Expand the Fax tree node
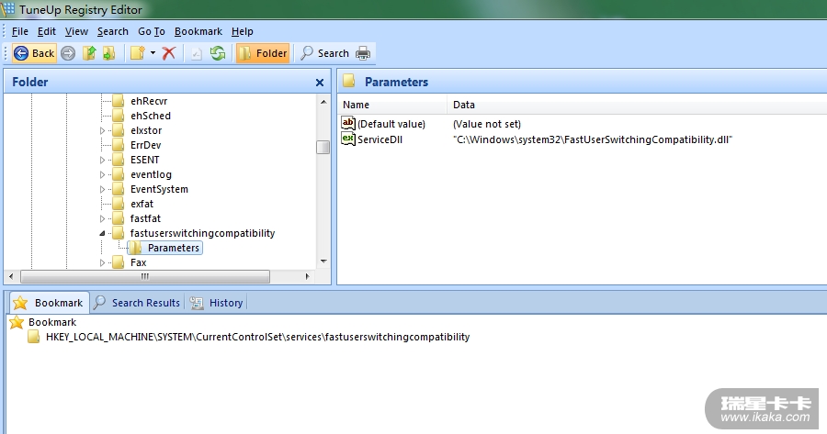 tap(102, 262)
